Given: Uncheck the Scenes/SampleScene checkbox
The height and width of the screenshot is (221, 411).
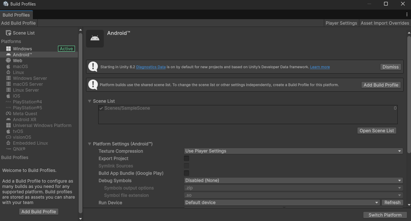Looking at the screenshot, I should tap(101, 108).
